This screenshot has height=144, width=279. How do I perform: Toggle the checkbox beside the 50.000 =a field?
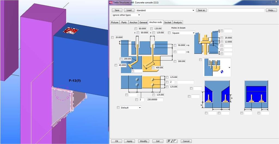point(175,45)
